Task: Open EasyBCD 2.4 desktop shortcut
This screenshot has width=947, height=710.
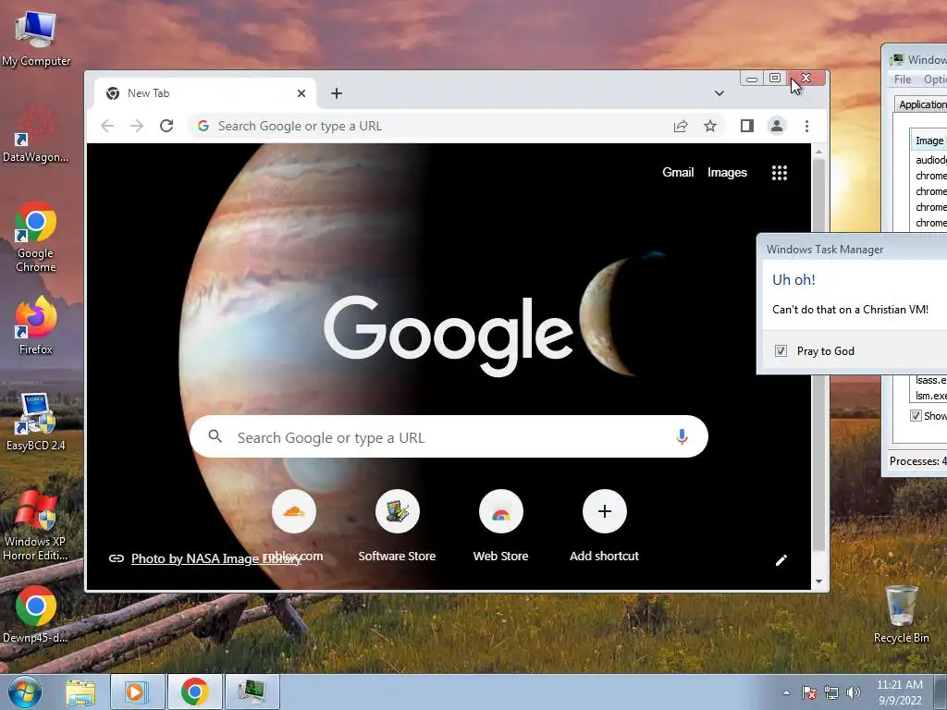Action: [x=36, y=422]
